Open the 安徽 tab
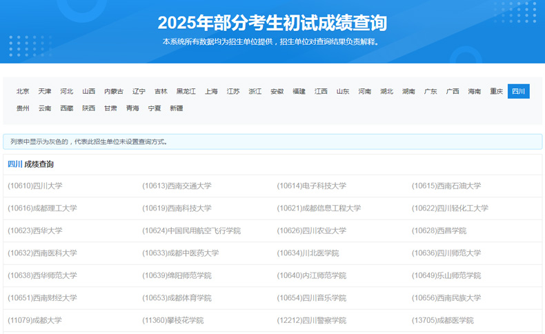The width and height of the screenshot is (545, 334). coord(277,91)
